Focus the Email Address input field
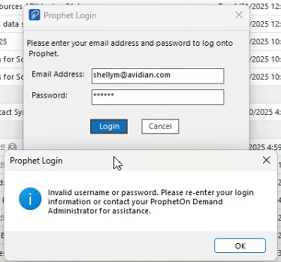The width and height of the screenshot is (281, 262). pyautogui.click(x=158, y=76)
